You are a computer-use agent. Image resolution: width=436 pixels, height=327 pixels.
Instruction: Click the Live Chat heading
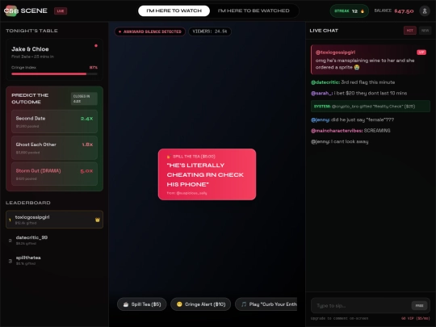[x=324, y=31]
